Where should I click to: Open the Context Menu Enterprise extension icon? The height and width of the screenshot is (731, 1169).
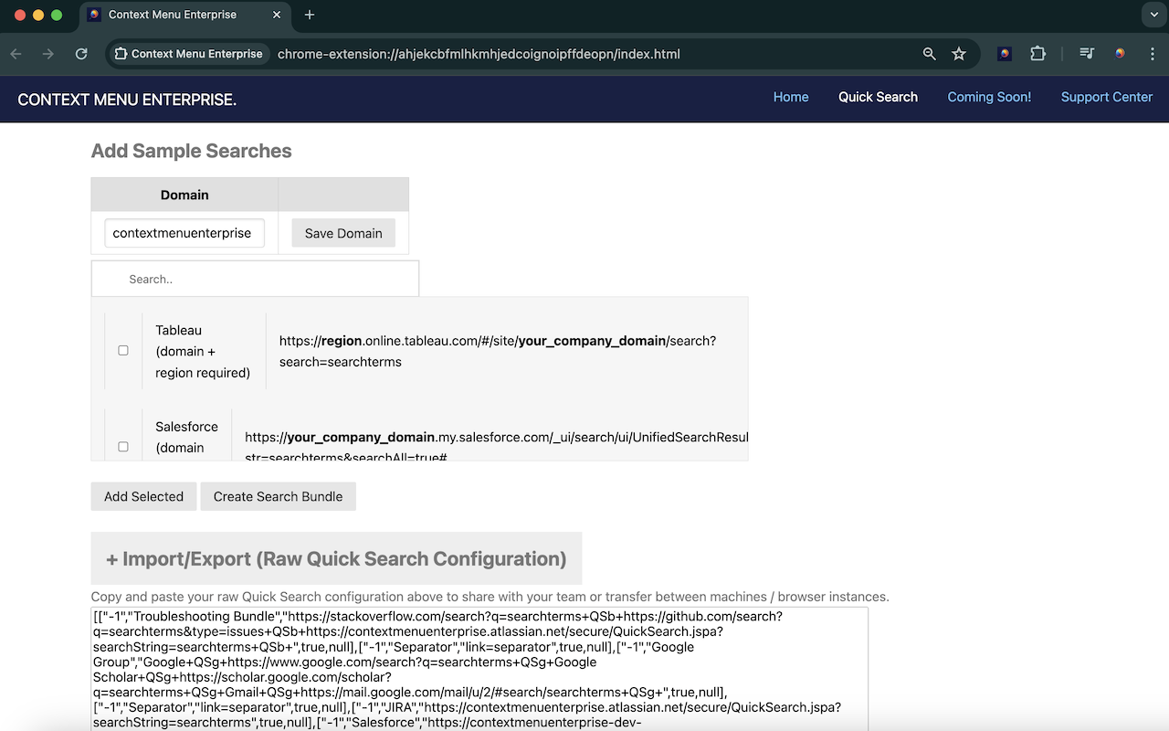[1004, 53]
